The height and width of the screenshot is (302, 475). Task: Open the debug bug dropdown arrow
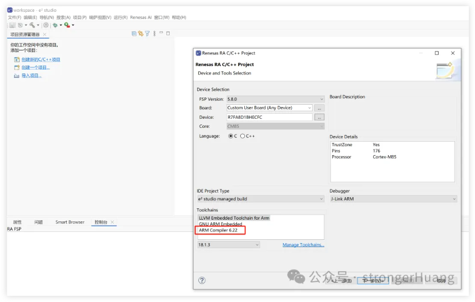(61, 25)
